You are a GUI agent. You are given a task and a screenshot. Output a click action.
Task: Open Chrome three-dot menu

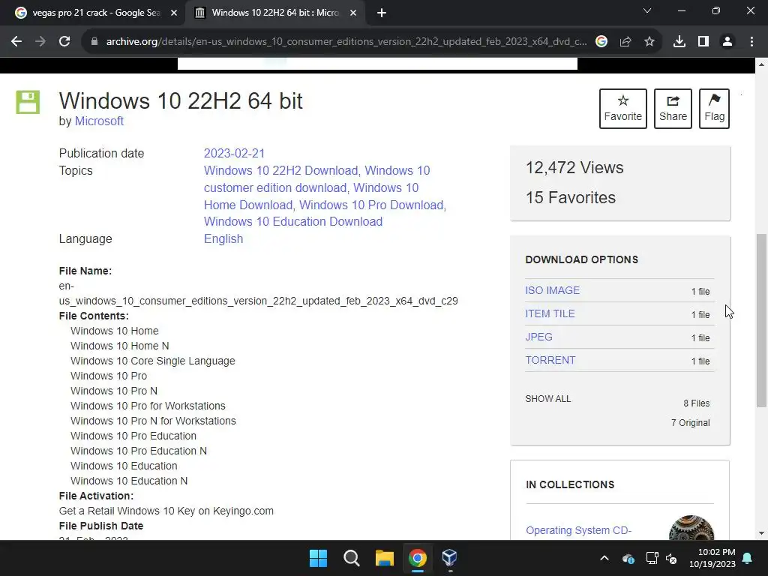pos(751,42)
